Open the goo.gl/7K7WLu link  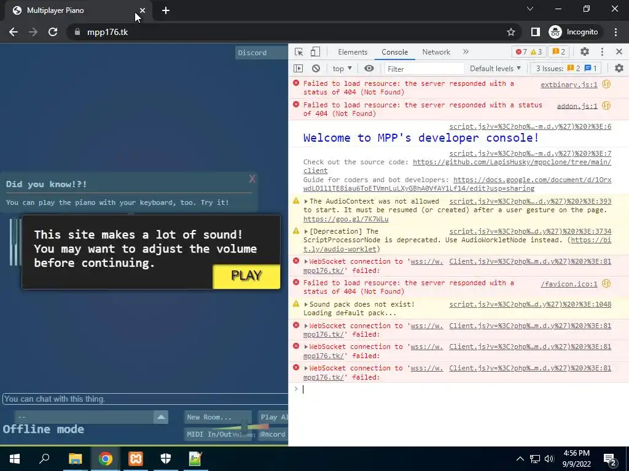346,219
